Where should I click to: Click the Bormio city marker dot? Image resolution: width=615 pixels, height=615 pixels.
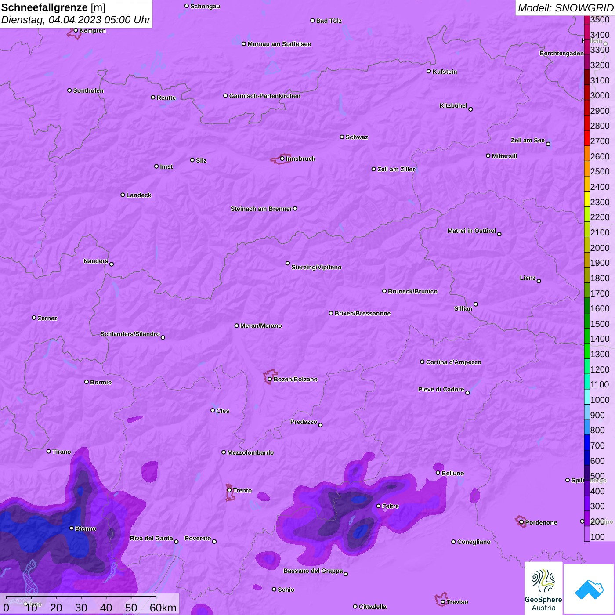[x=87, y=382]
